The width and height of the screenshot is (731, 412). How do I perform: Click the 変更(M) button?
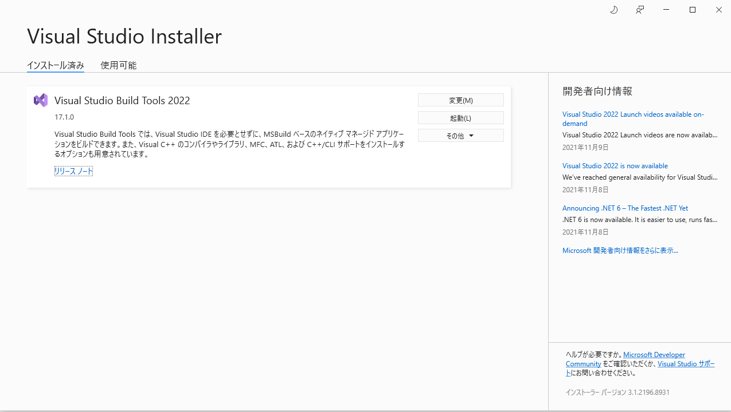460,100
